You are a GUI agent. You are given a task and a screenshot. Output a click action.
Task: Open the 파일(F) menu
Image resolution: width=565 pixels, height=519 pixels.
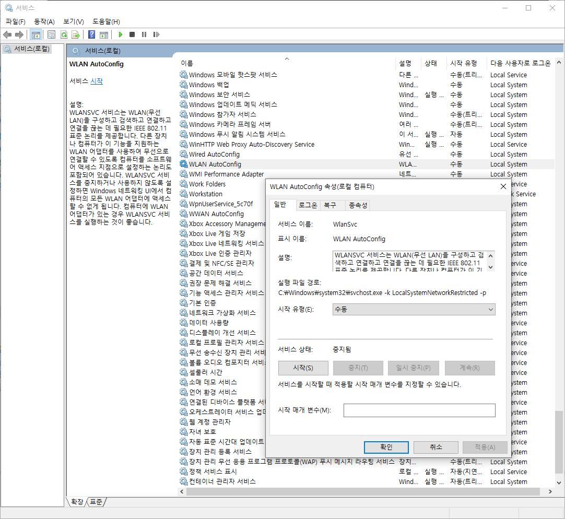coord(16,21)
